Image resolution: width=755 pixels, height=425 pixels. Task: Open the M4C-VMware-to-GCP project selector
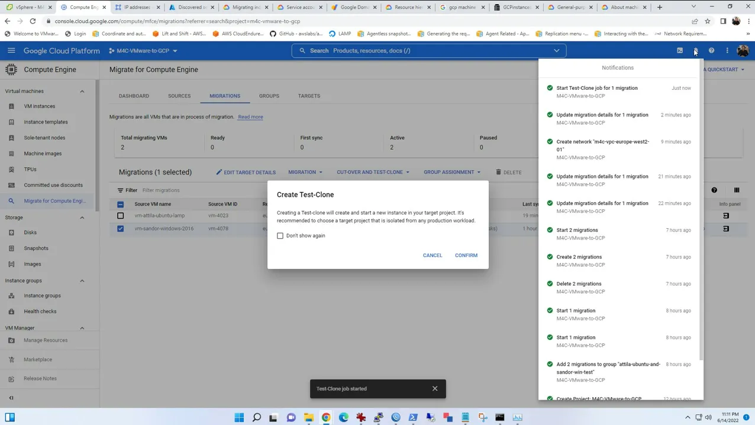click(x=143, y=51)
